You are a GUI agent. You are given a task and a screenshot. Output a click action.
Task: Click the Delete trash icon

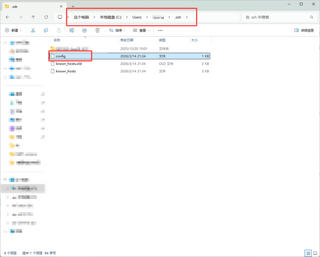97,31
